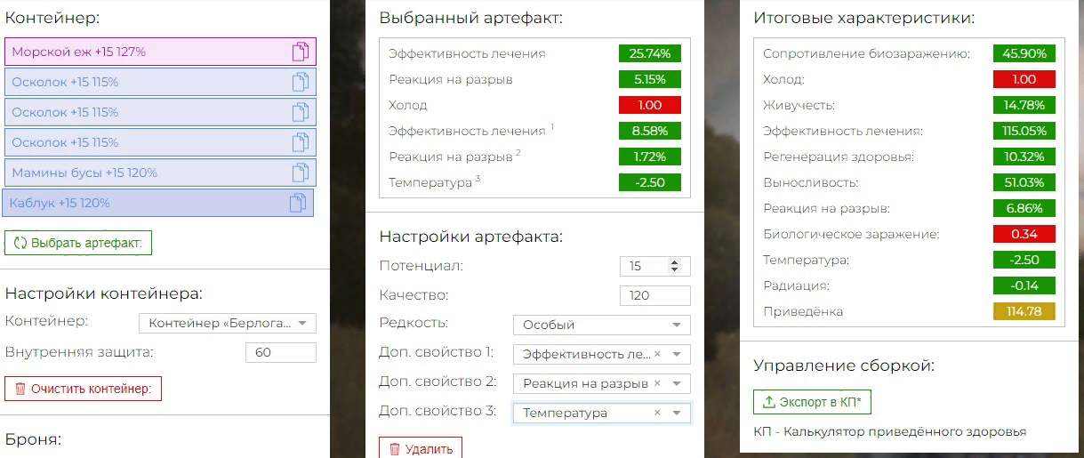Click the red 1.00 Холод value in Выбранный артефакт

click(x=650, y=105)
